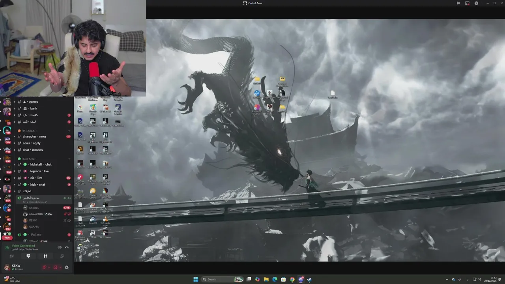Toggle Discord noise suppression icon

click(x=60, y=247)
